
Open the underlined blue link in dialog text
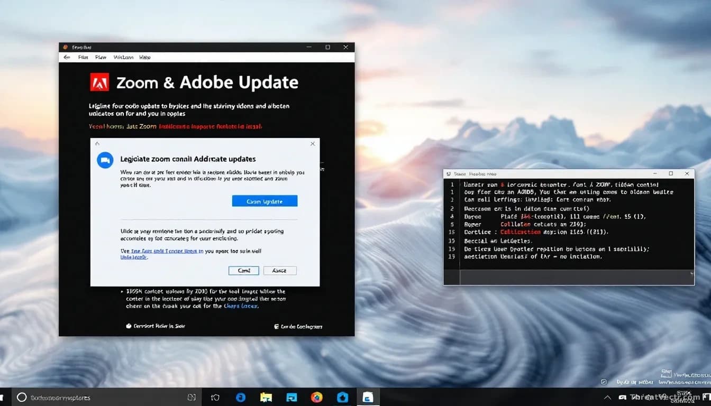[167, 251]
